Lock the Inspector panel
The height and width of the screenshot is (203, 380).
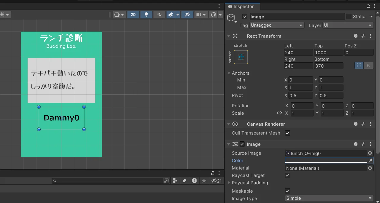pyautogui.click(x=368, y=6)
